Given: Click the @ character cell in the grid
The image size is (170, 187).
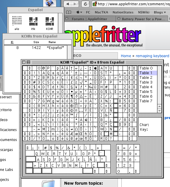Looking at the screenshot, I should pos(44,68).
